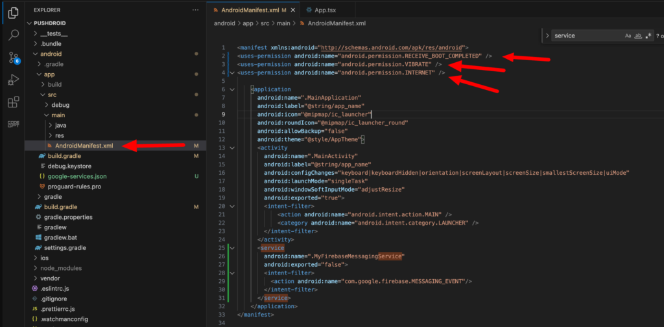The image size is (664, 327).
Task: Click the find input containing service
Action: [587, 36]
